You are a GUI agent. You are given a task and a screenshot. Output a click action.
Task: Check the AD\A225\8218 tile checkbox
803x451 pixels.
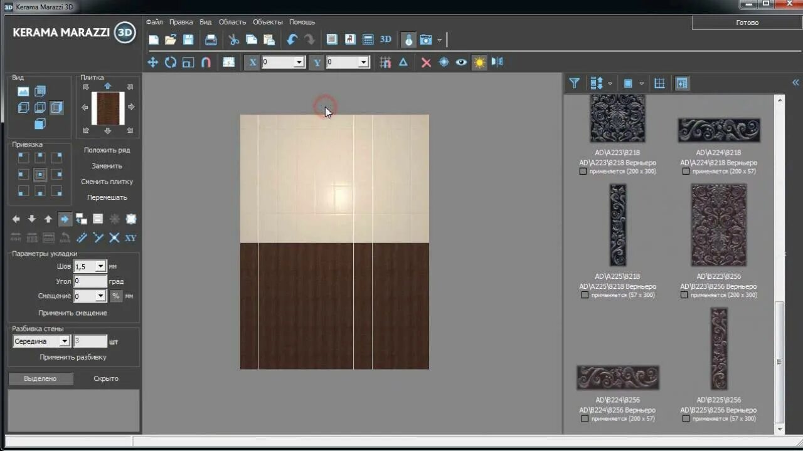585,295
